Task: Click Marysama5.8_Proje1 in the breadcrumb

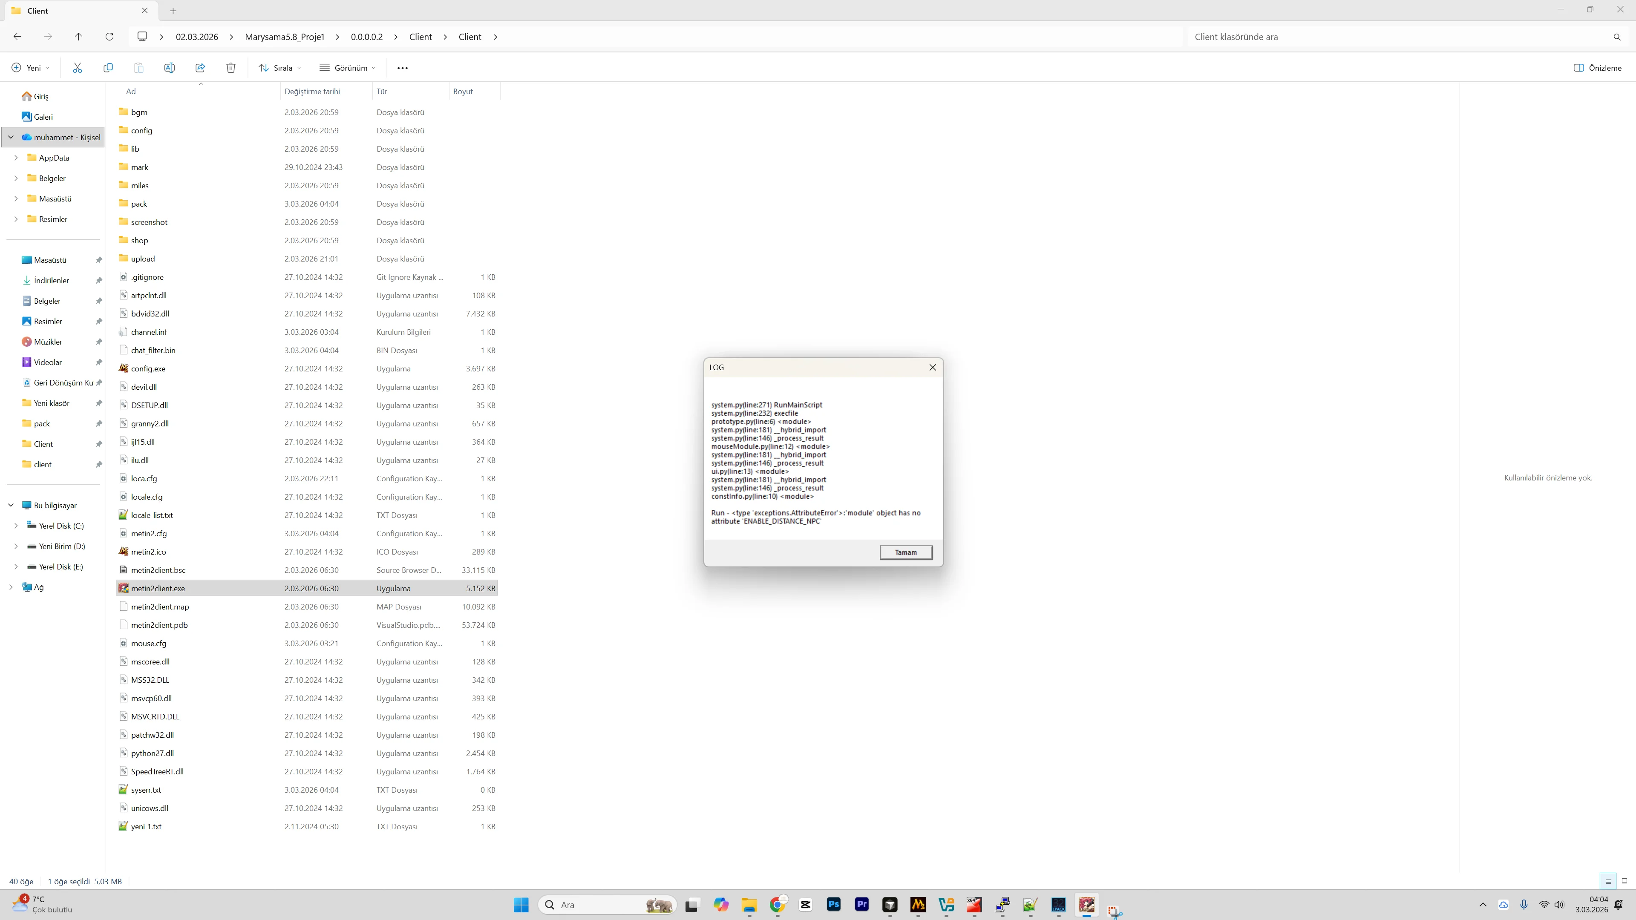Action: [x=285, y=37]
